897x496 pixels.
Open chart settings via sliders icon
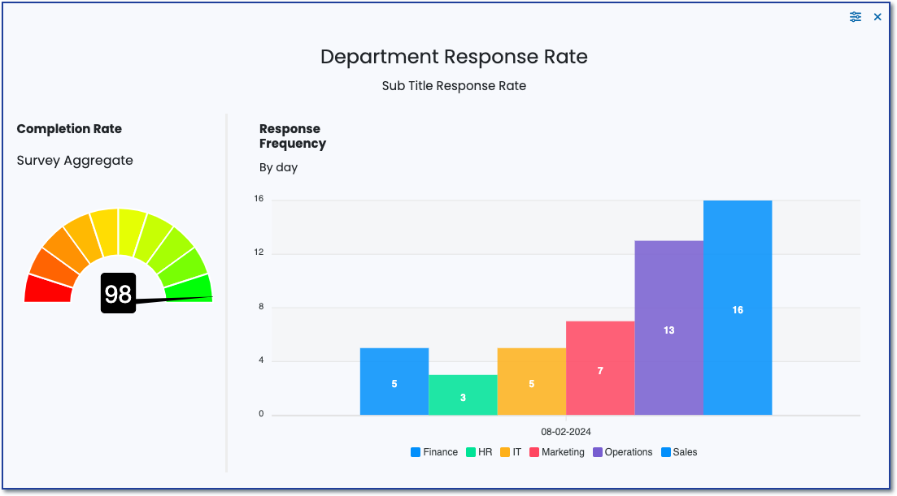pos(855,17)
